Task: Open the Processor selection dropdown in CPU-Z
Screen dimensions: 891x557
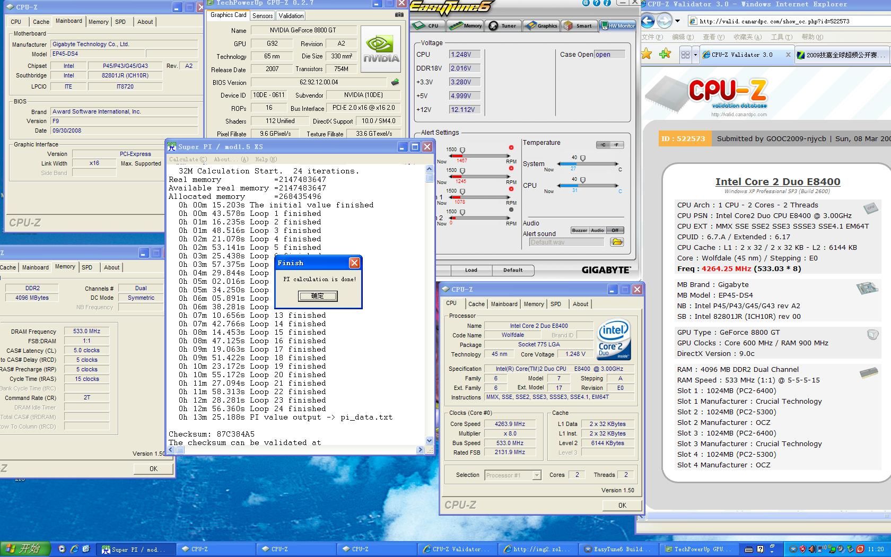Action: pyautogui.click(x=536, y=475)
